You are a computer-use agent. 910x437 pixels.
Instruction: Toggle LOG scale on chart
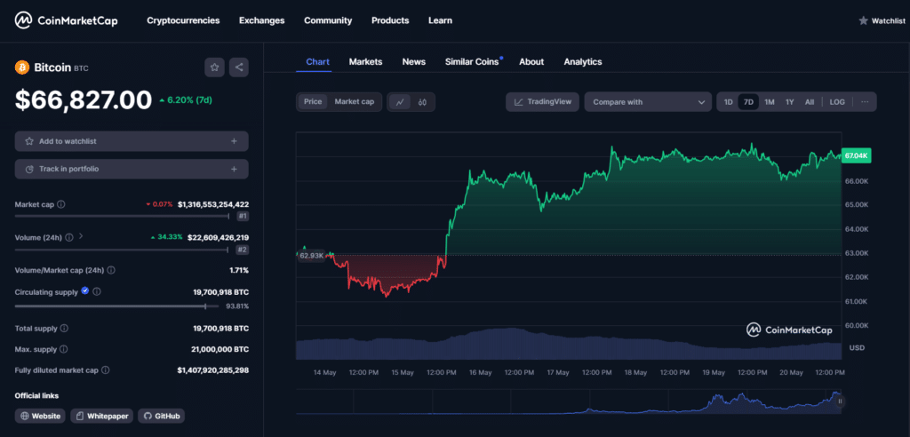tap(837, 102)
